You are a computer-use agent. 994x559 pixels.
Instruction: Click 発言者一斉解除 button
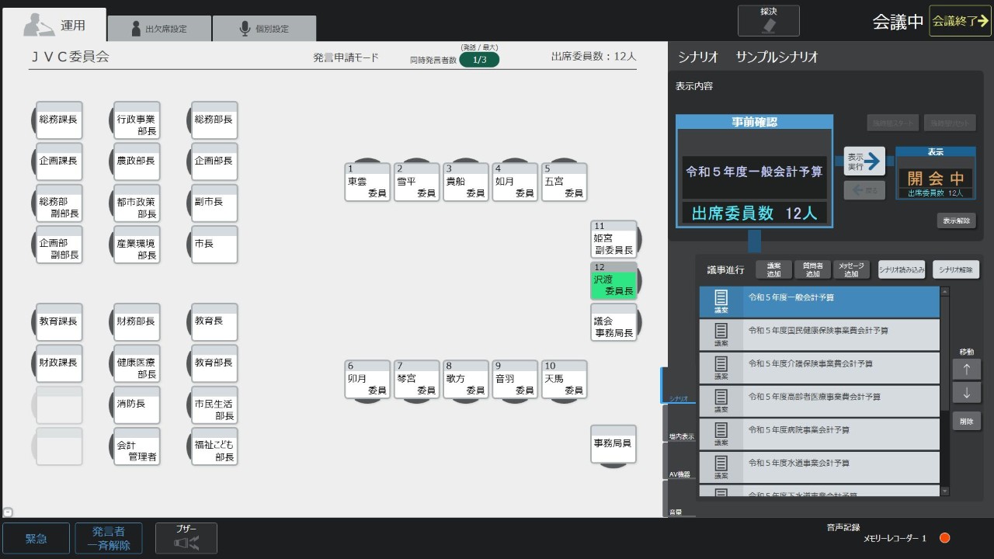click(109, 539)
